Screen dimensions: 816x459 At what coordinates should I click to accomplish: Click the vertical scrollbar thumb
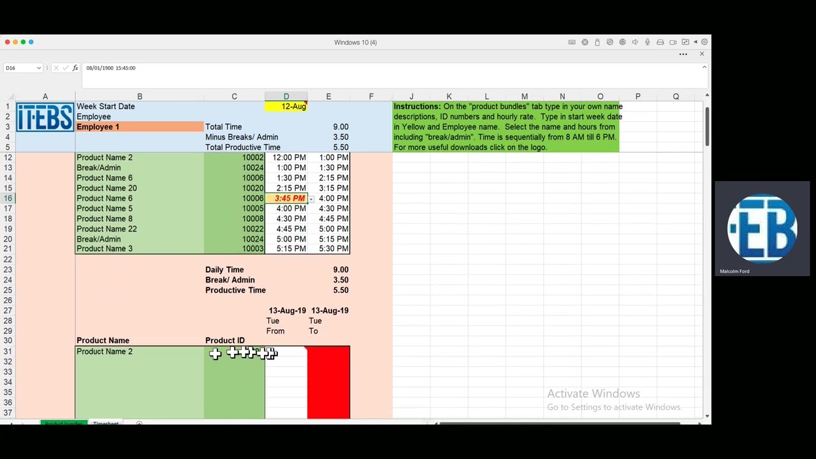[707, 126]
